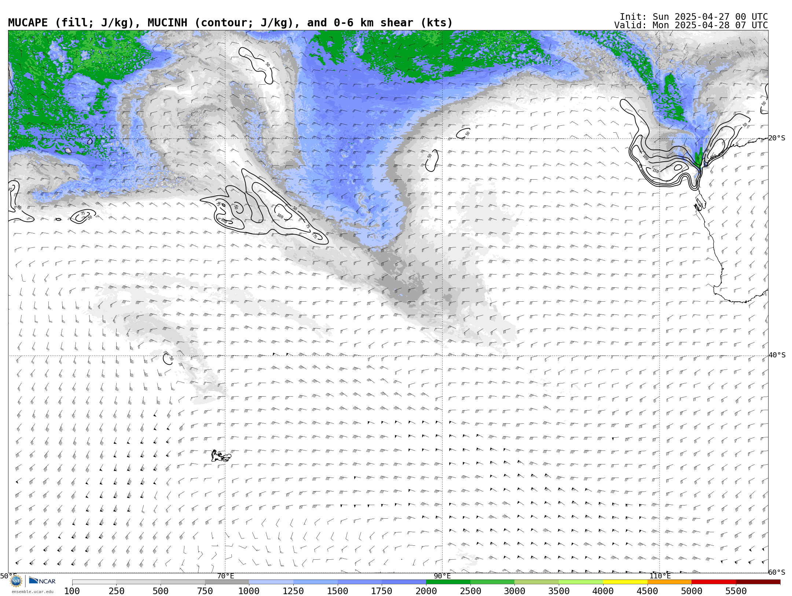Screen dimensions: 792x596
Task: Click the colorbar label 750
Action: point(205,591)
